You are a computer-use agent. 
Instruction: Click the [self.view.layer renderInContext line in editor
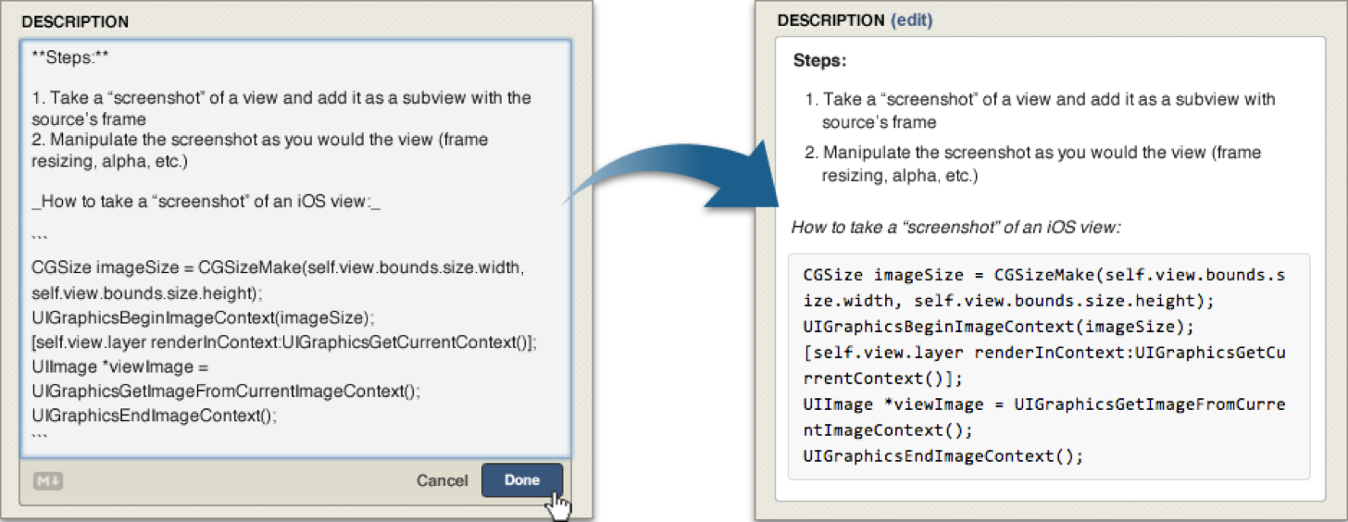click(283, 342)
